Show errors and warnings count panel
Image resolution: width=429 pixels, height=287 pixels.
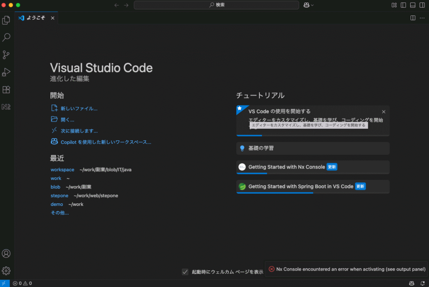(23, 283)
